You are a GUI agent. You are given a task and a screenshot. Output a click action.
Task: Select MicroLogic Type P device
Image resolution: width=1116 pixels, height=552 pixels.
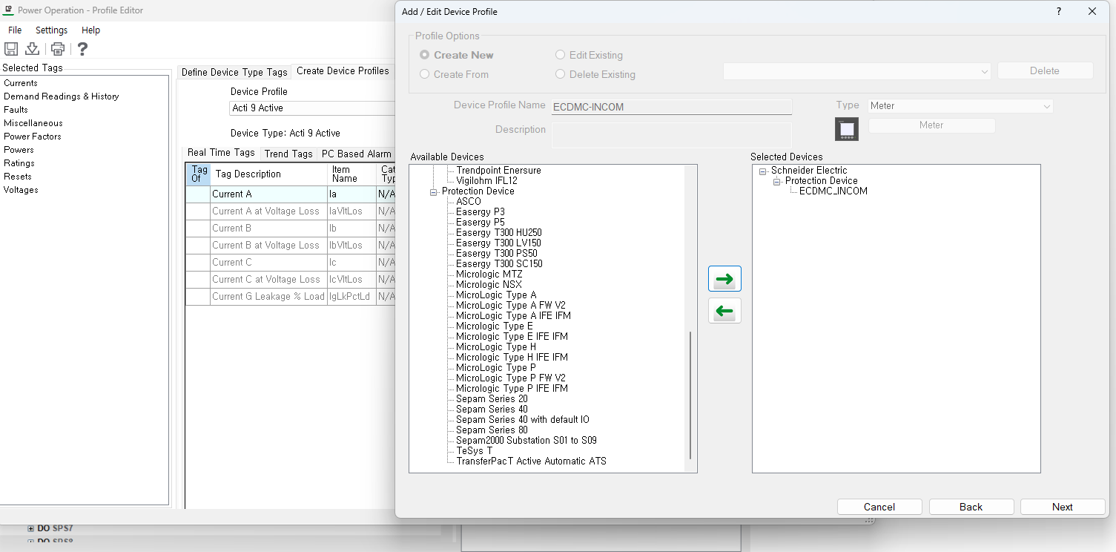(496, 368)
